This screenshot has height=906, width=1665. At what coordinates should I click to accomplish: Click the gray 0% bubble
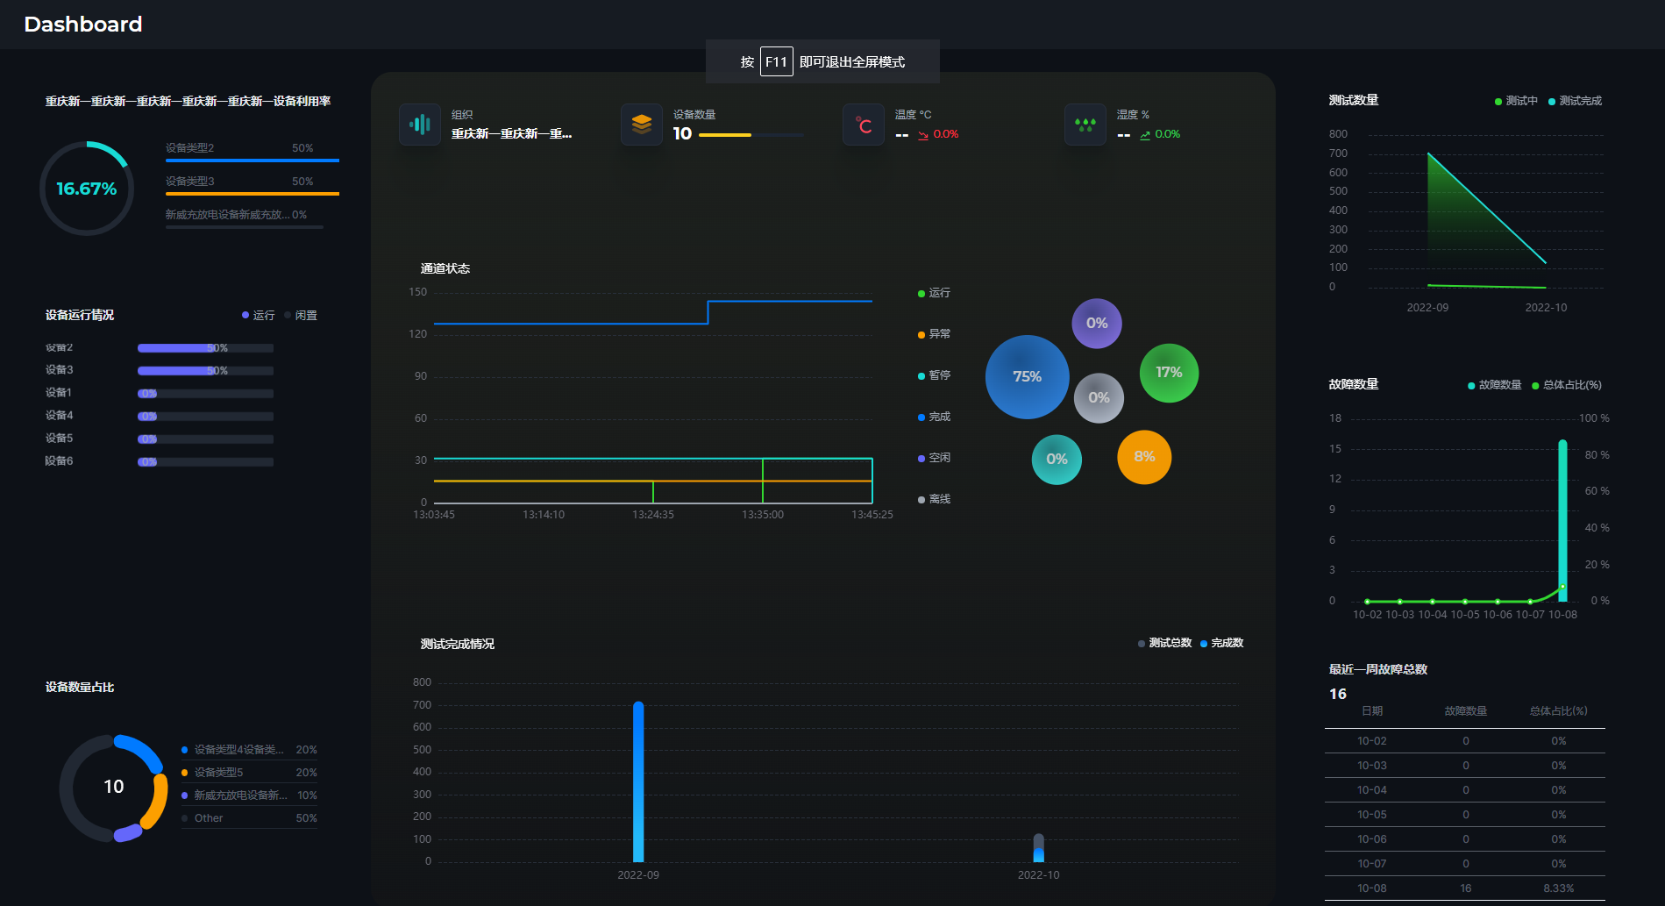point(1099,397)
